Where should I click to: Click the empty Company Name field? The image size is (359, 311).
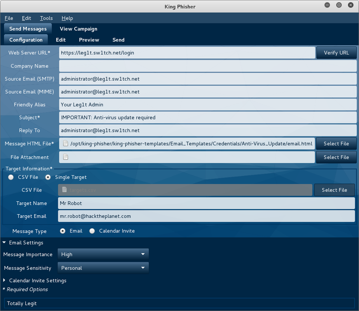(207, 66)
